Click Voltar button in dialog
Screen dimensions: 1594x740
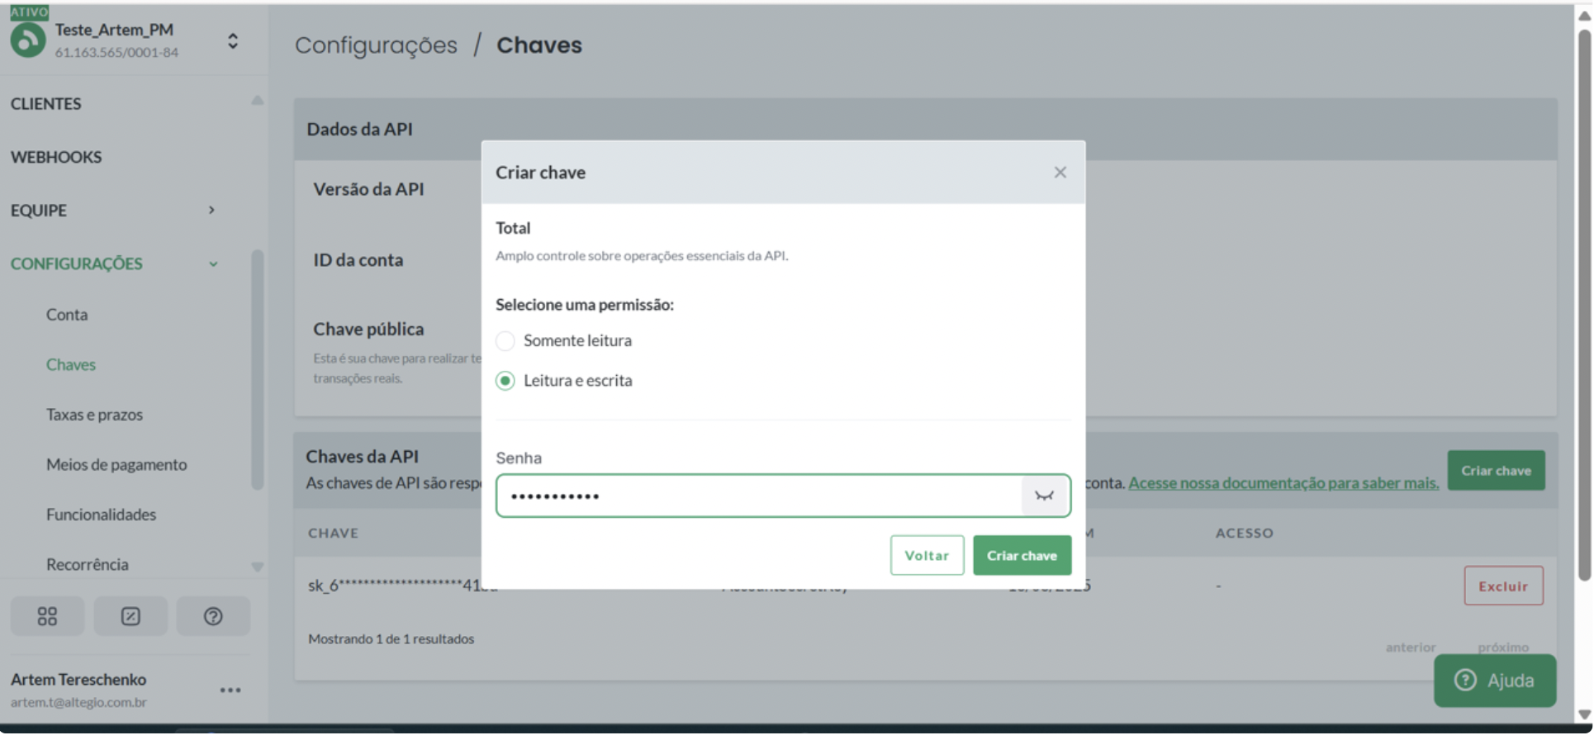pyautogui.click(x=927, y=556)
